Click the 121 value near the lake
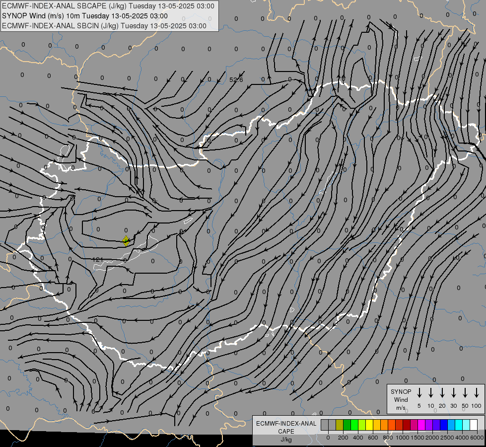Viewport: 486px width, 447px height. pyautogui.click(x=98, y=259)
